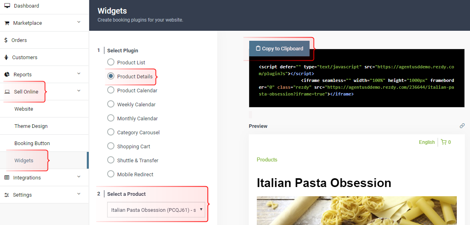Expand the Reports menu chevron
470x225 pixels.
pos(79,74)
